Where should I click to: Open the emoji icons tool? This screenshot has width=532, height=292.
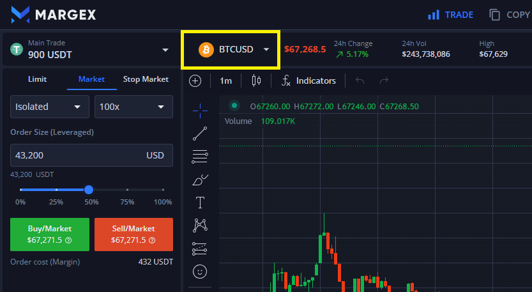point(200,272)
